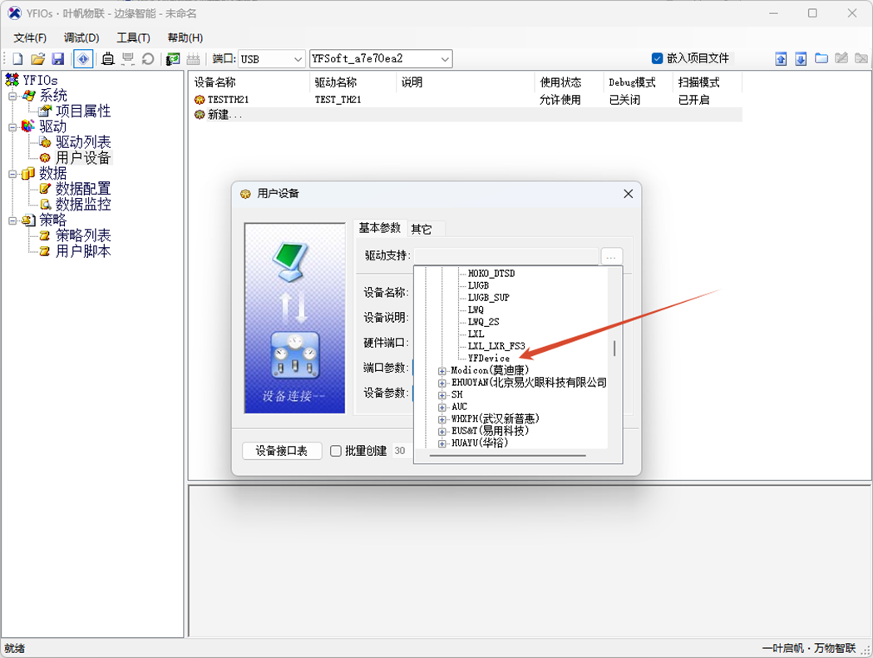Open the 工具(T) menu

click(133, 38)
